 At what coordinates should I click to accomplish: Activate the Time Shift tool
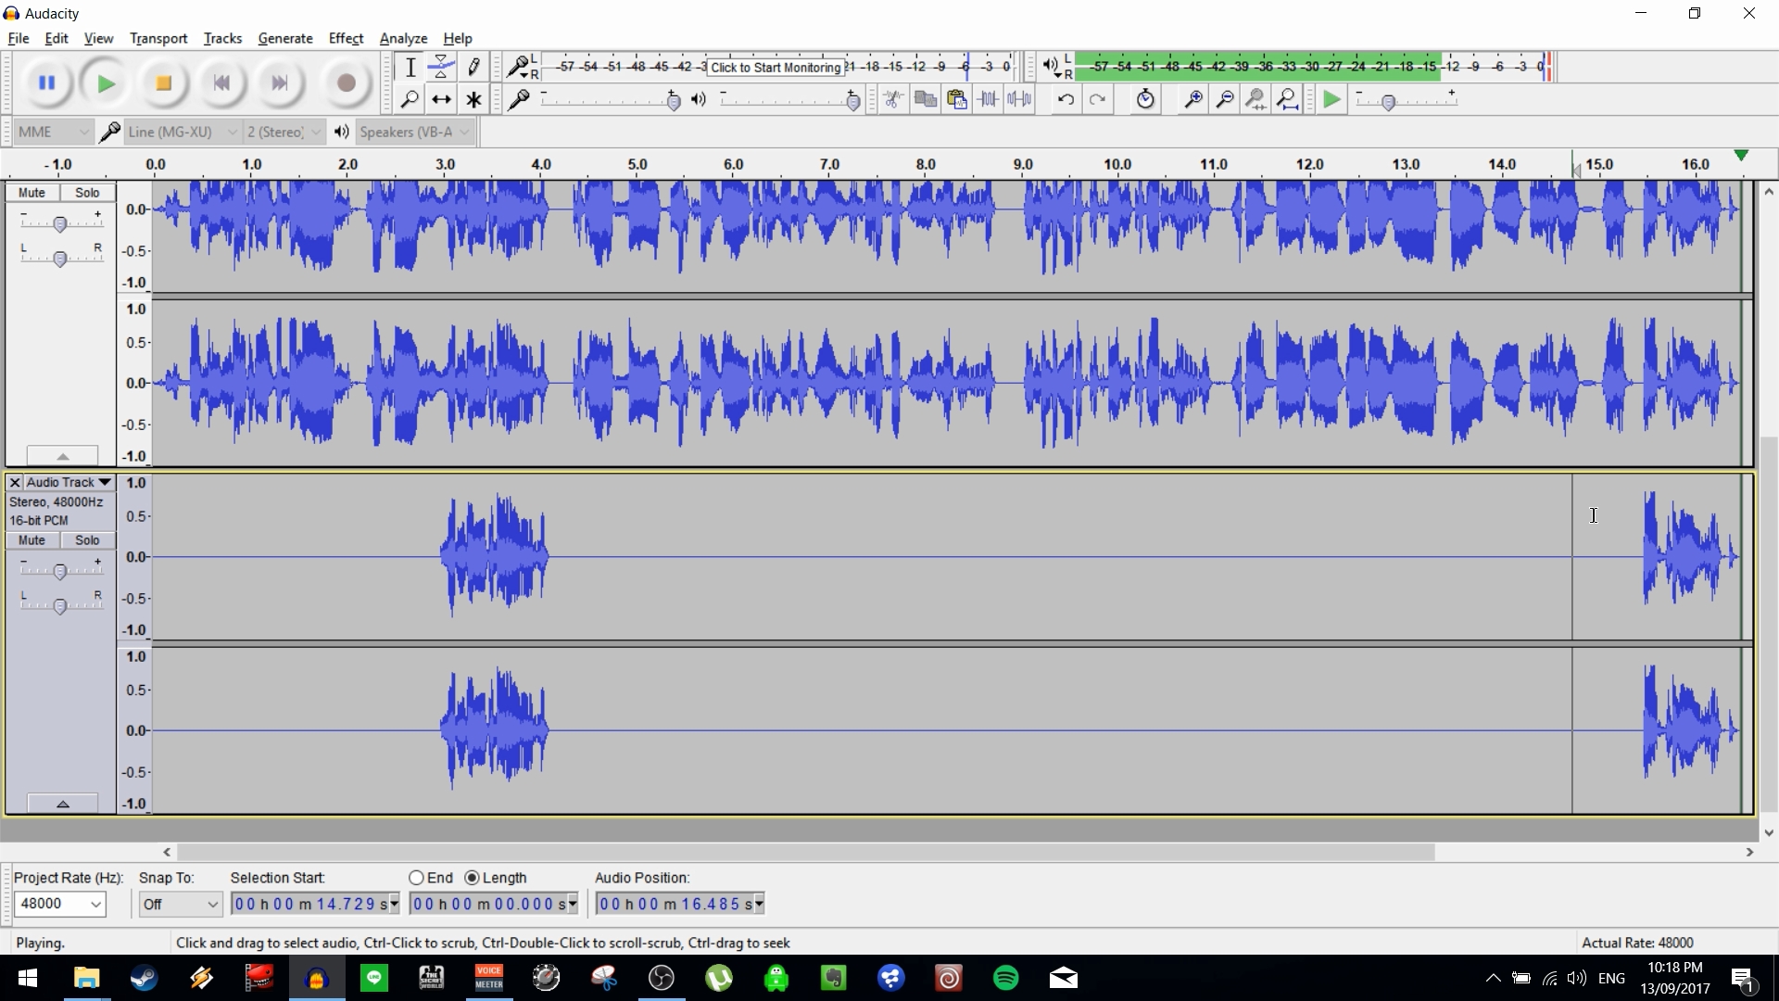point(442,99)
